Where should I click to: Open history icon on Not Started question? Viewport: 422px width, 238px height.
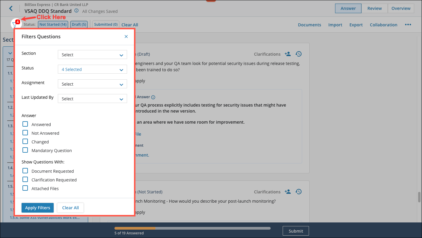click(298, 192)
